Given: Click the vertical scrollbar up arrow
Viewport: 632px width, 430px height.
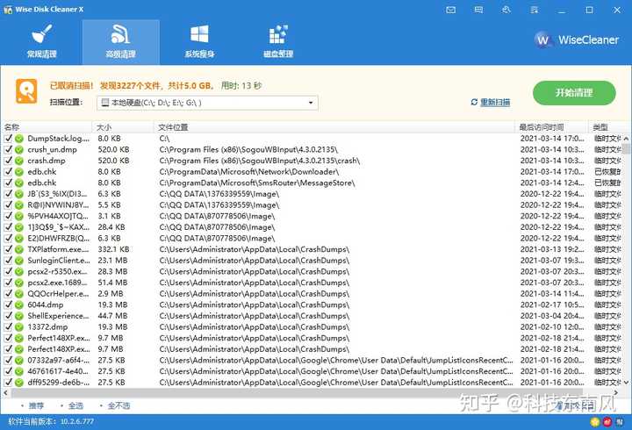Looking at the screenshot, I should [626, 139].
